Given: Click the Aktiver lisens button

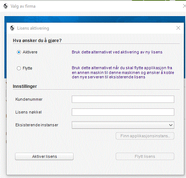Looking at the screenshot, I should (44, 156).
